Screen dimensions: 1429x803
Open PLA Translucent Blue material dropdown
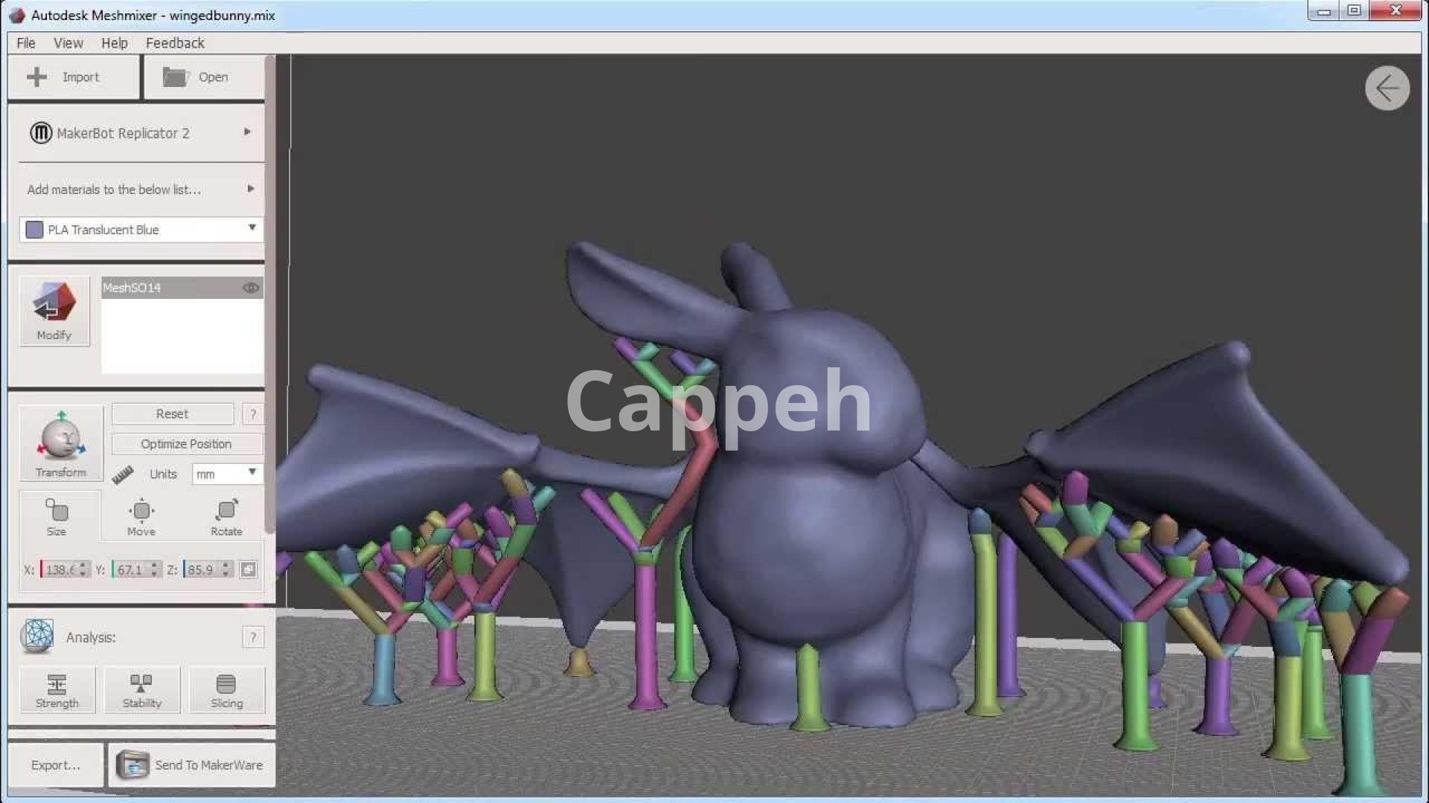pyautogui.click(x=252, y=228)
